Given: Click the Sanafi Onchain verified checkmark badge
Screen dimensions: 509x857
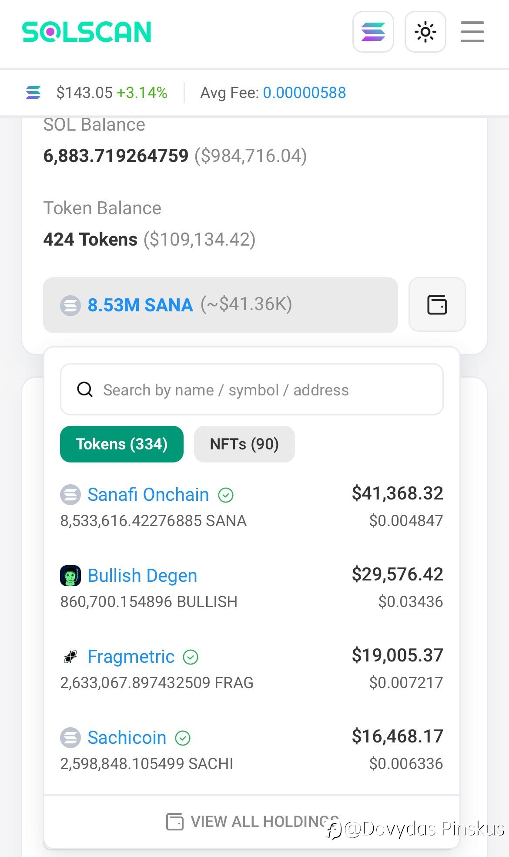Looking at the screenshot, I should click(226, 495).
